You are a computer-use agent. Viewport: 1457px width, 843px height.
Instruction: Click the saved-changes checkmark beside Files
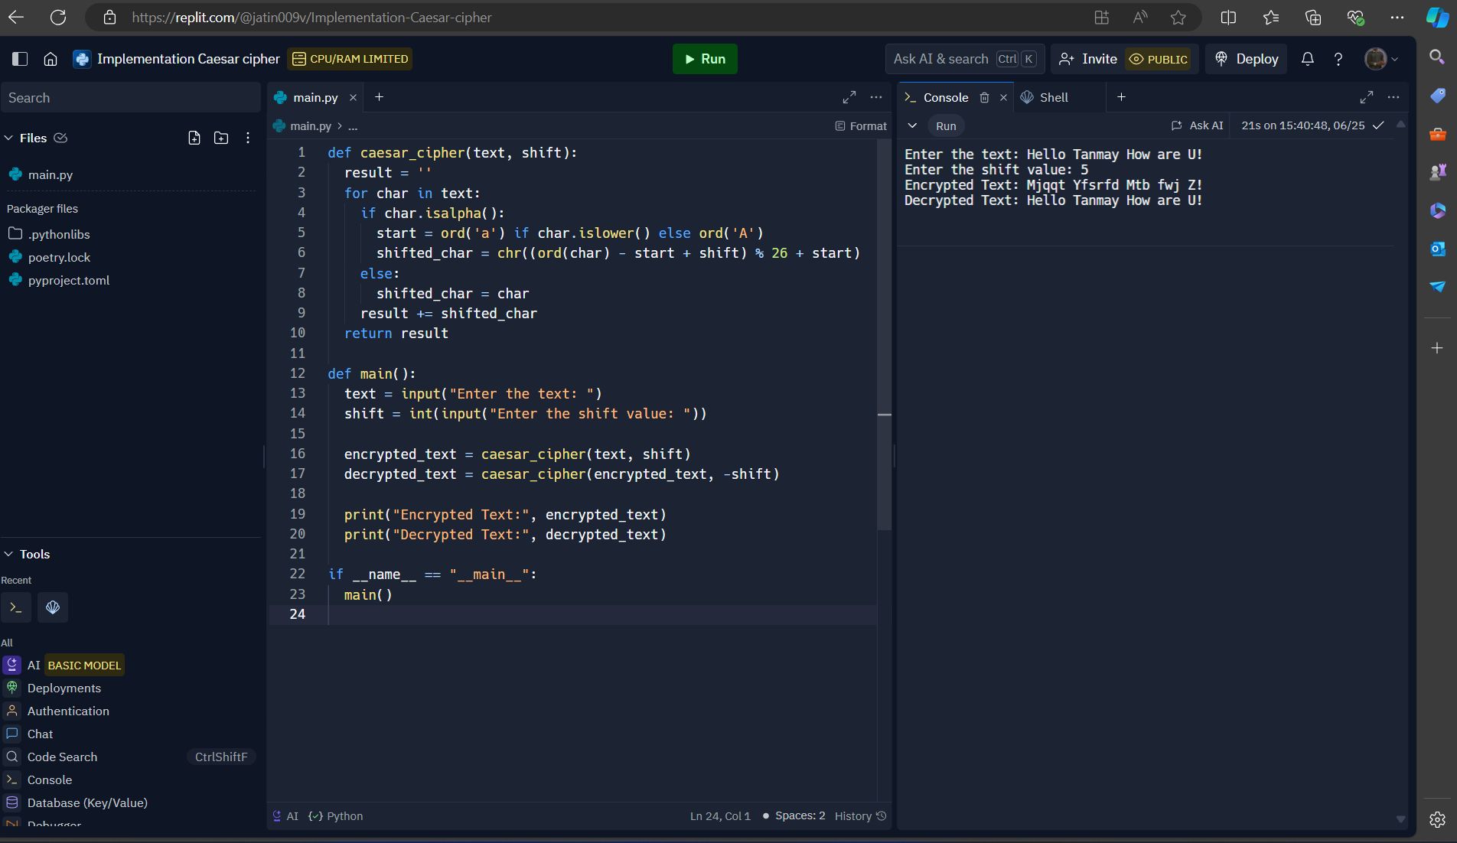[x=60, y=138]
